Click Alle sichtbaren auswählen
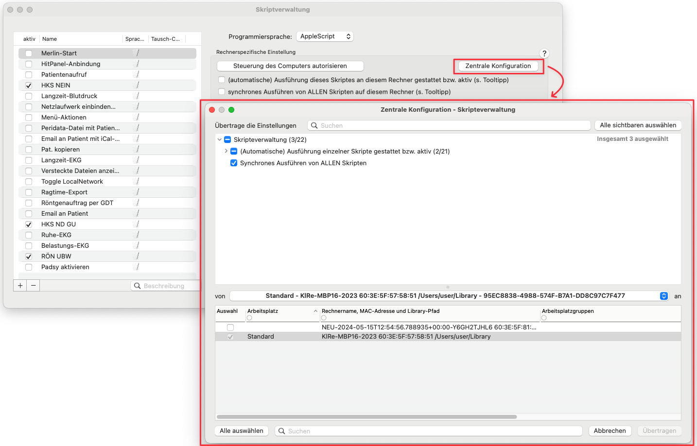 click(x=638, y=125)
